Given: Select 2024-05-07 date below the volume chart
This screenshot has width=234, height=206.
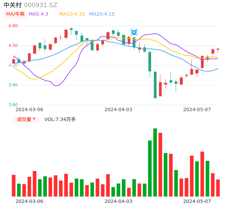Looking at the screenshot, I should tap(197, 201).
